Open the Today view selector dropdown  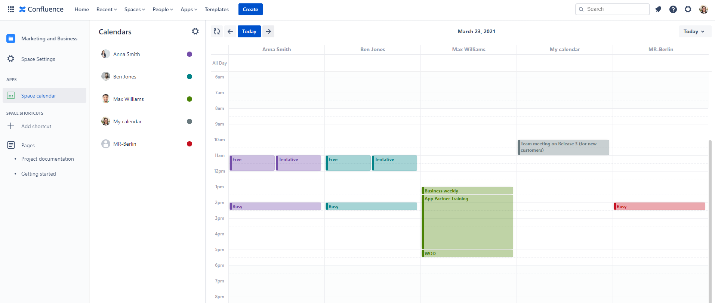point(694,31)
